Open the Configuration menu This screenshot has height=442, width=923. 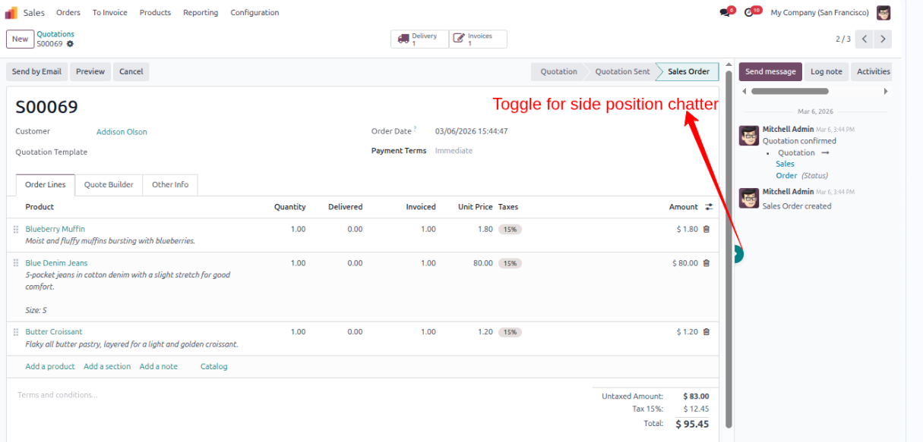click(x=254, y=12)
